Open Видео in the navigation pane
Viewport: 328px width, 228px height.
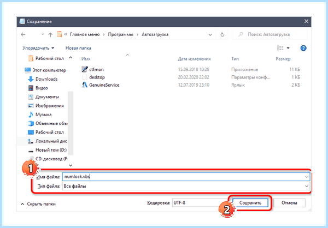pos(42,88)
